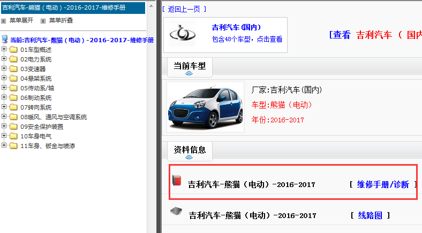Click folder icon of 08暖风、通风与空调系统
This screenshot has height=233, width=422.
tap(13, 117)
